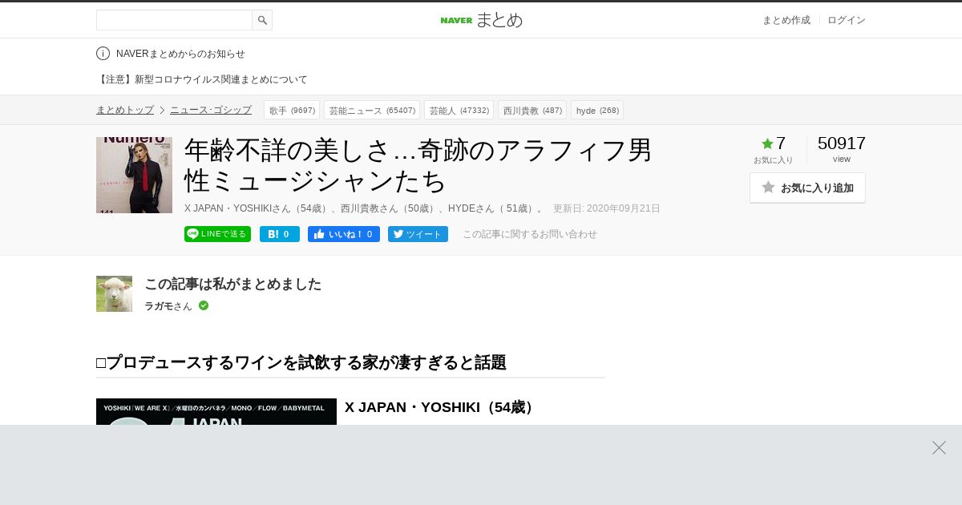962x505 pixels.
Task: Share via LINEで送る button
Action: point(217,234)
